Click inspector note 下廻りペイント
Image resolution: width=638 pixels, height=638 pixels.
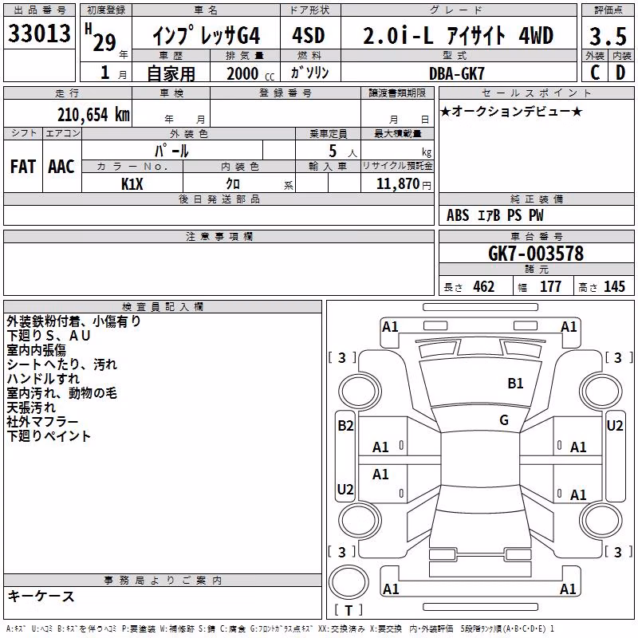pyautogui.click(x=49, y=435)
